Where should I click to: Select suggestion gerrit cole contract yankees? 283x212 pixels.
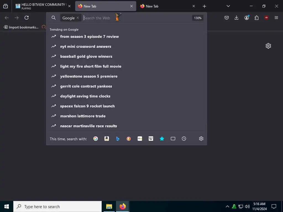(126, 86)
